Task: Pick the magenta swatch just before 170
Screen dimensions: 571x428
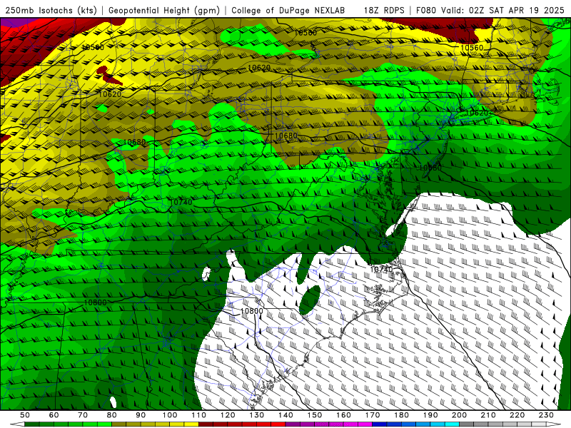Action: (x=365, y=424)
